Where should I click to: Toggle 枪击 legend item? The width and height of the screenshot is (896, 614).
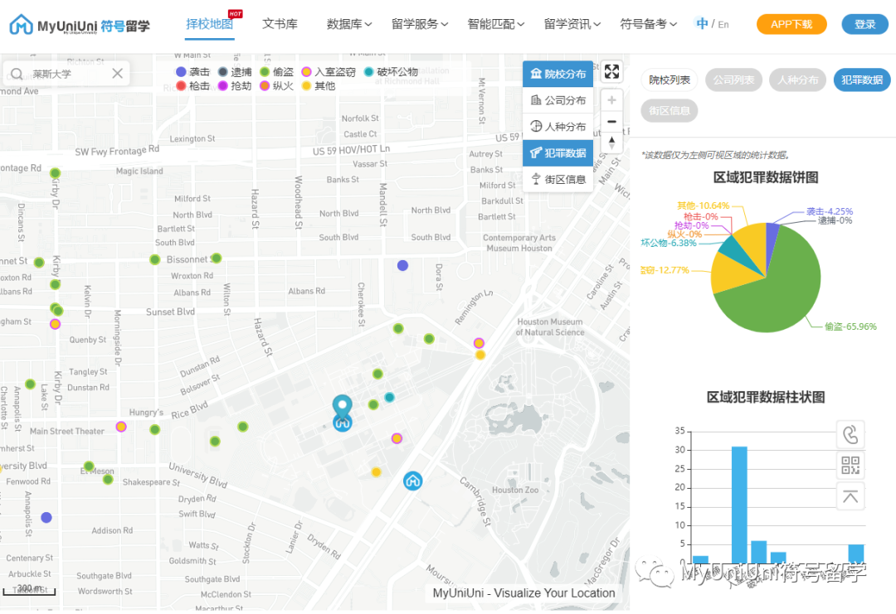click(x=192, y=85)
